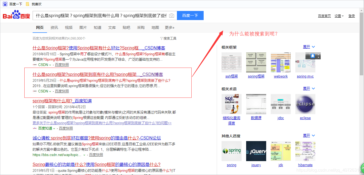Switch to the 地图 tab
This screenshot has height=175, width=364.
[155, 28]
